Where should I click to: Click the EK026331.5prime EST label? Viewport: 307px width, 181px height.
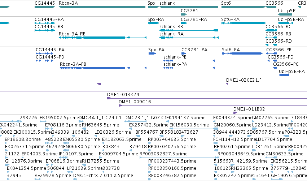coord(25,147)
